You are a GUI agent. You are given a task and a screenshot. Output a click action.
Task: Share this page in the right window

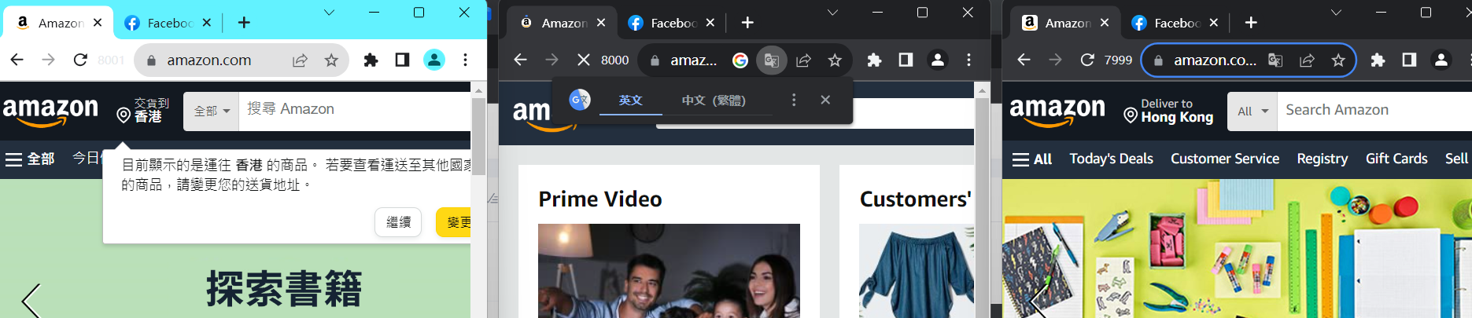pyautogui.click(x=1307, y=60)
